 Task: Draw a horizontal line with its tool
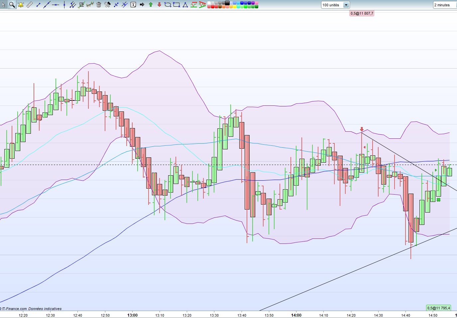(x=56, y=5)
